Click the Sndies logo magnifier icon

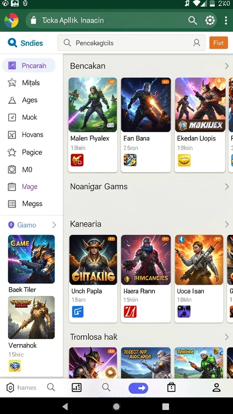pos(12,42)
